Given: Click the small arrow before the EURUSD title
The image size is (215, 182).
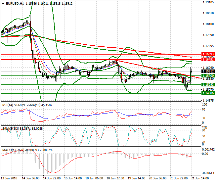Looking at the screenshot, I should coord(2,3).
